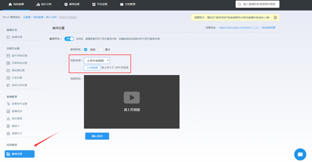Select the 图片 radio button
312x162 pixels.
coord(101,49)
